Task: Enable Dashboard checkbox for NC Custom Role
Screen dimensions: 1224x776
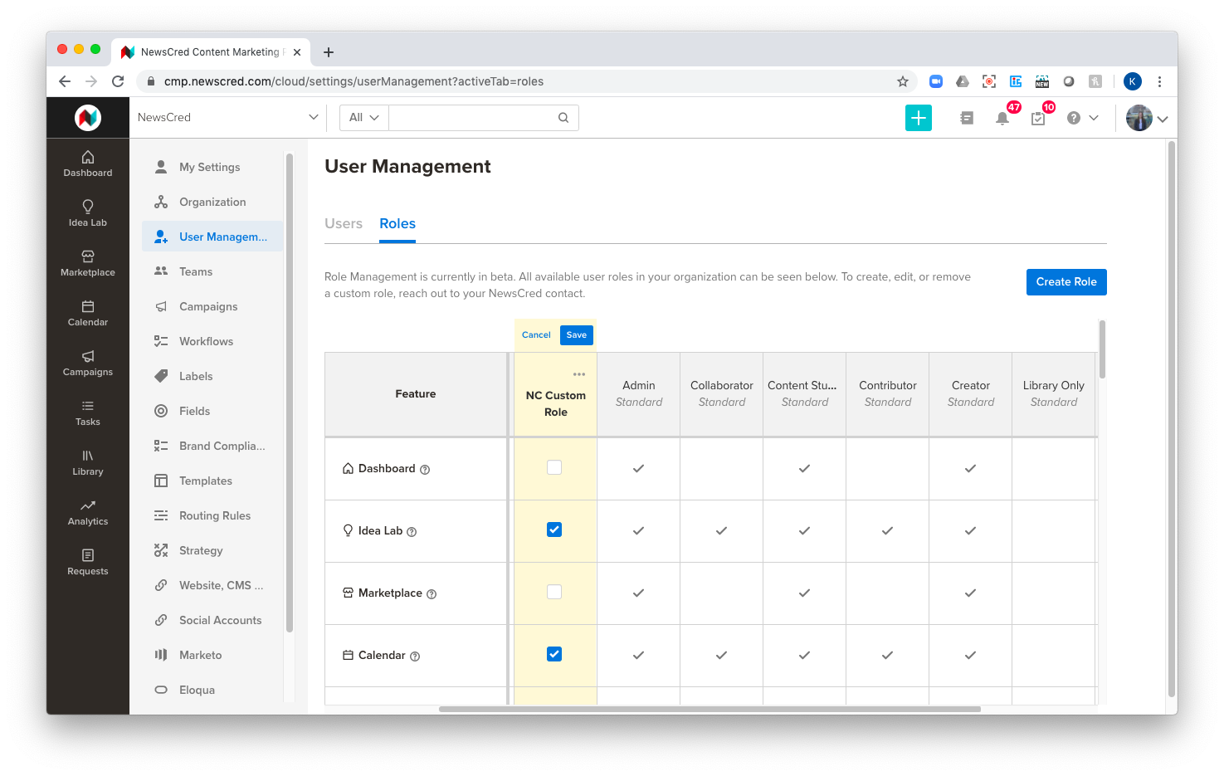Action: click(x=554, y=467)
